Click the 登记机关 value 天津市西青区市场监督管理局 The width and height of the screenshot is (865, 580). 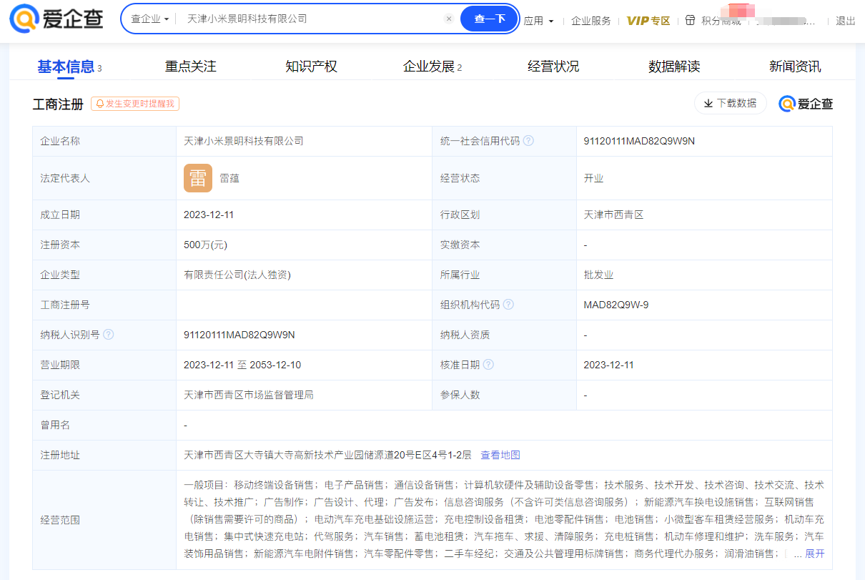[x=249, y=395]
